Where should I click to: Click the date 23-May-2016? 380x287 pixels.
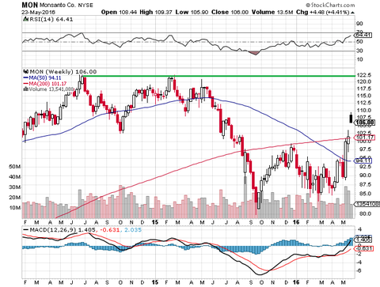(39, 12)
